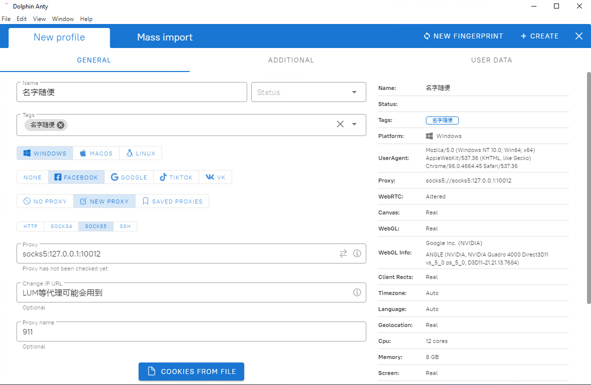The height and width of the screenshot is (385, 591).
Task: Open the Additional settings tab
Action: [291, 60]
